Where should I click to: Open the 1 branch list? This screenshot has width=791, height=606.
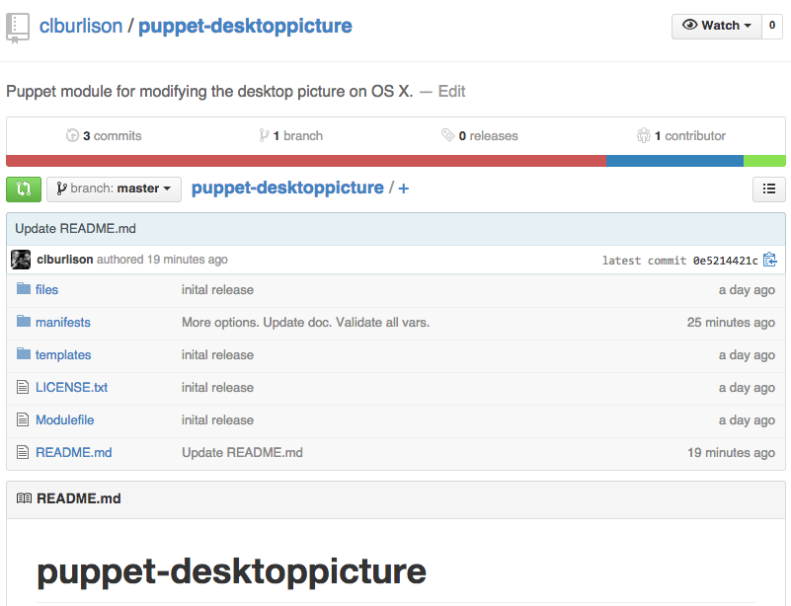coord(290,135)
